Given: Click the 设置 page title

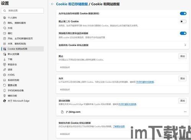Looking at the screenshot, I should click(5, 3).
